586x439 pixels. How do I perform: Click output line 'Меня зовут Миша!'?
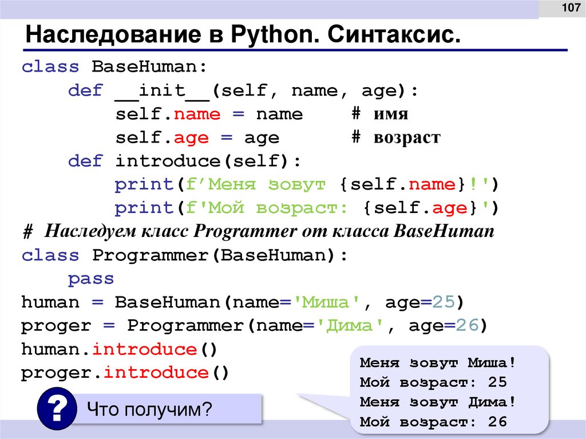point(438,363)
